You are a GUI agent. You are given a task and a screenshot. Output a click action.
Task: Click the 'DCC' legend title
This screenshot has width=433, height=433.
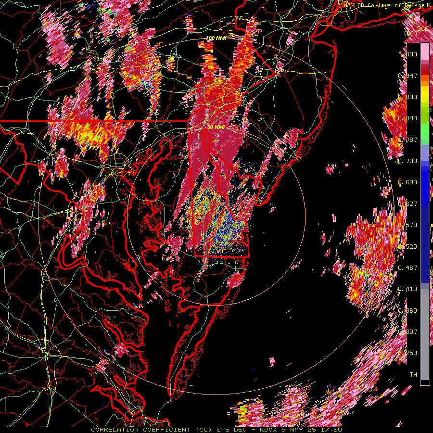pyautogui.click(x=422, y=29)
